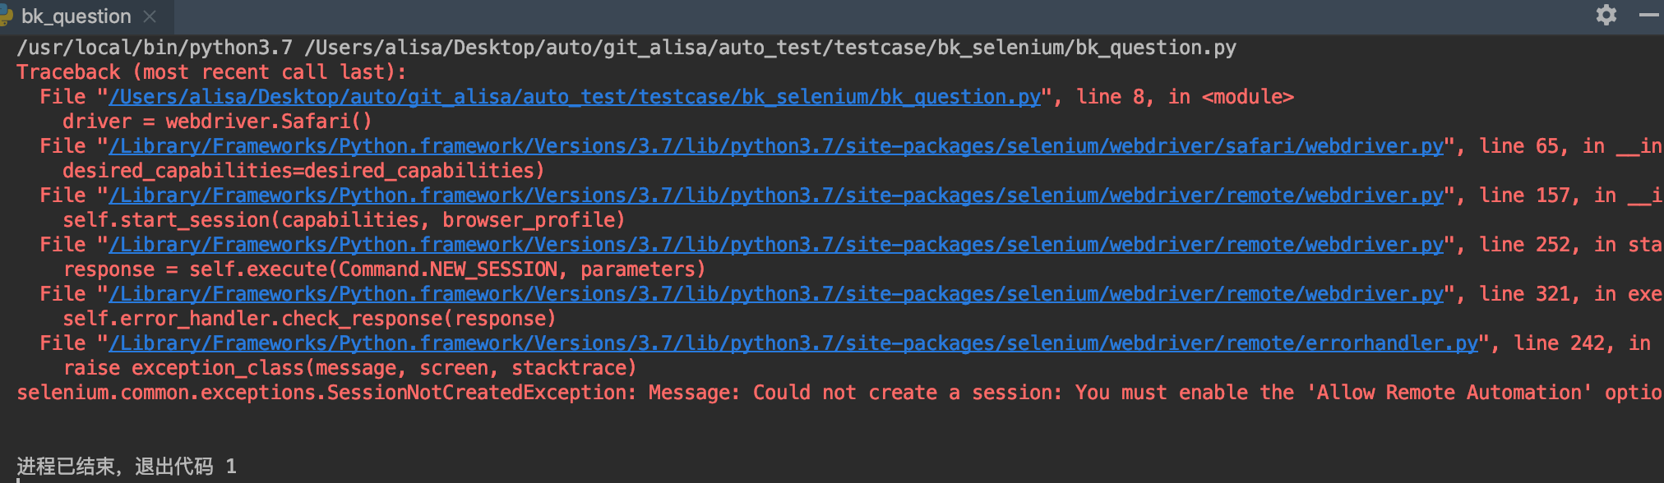Screen dimensions: 1664x483
Task: Click the '进程已结束，退出代码 1' line
Action: [x=127, y=467]
